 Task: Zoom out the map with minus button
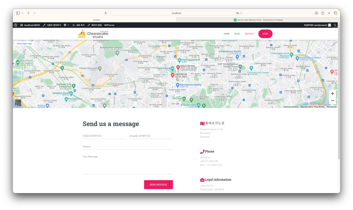[x=332, y=101]
